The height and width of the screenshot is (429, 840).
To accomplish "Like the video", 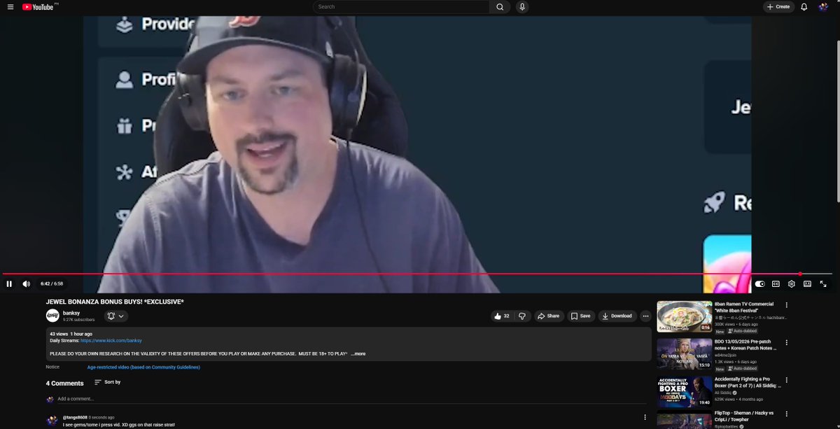I will tap(502, 316).
